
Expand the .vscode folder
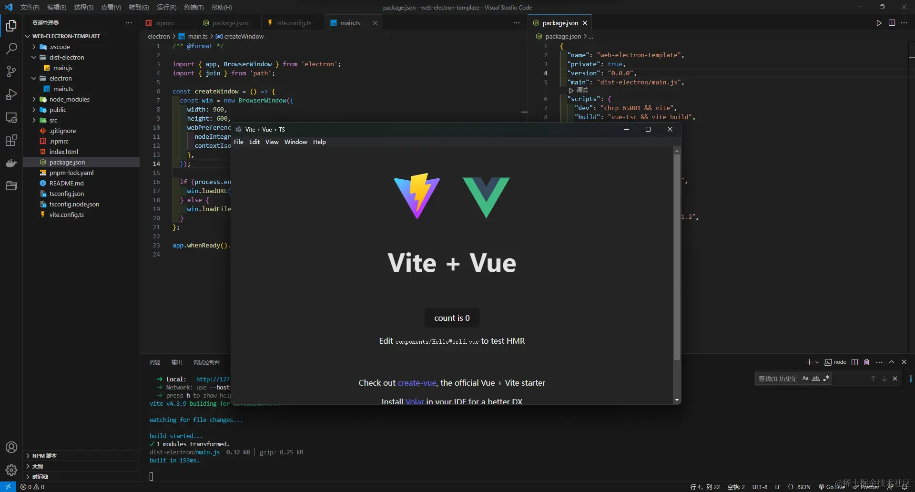click(60, 47)
